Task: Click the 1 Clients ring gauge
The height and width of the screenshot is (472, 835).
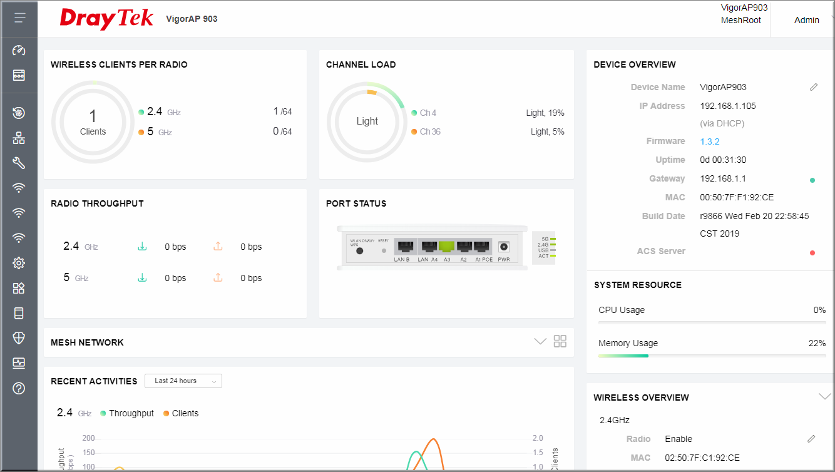Action: tap(93, 121)
